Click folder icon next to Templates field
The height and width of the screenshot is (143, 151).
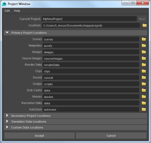[x=144, y=46]
